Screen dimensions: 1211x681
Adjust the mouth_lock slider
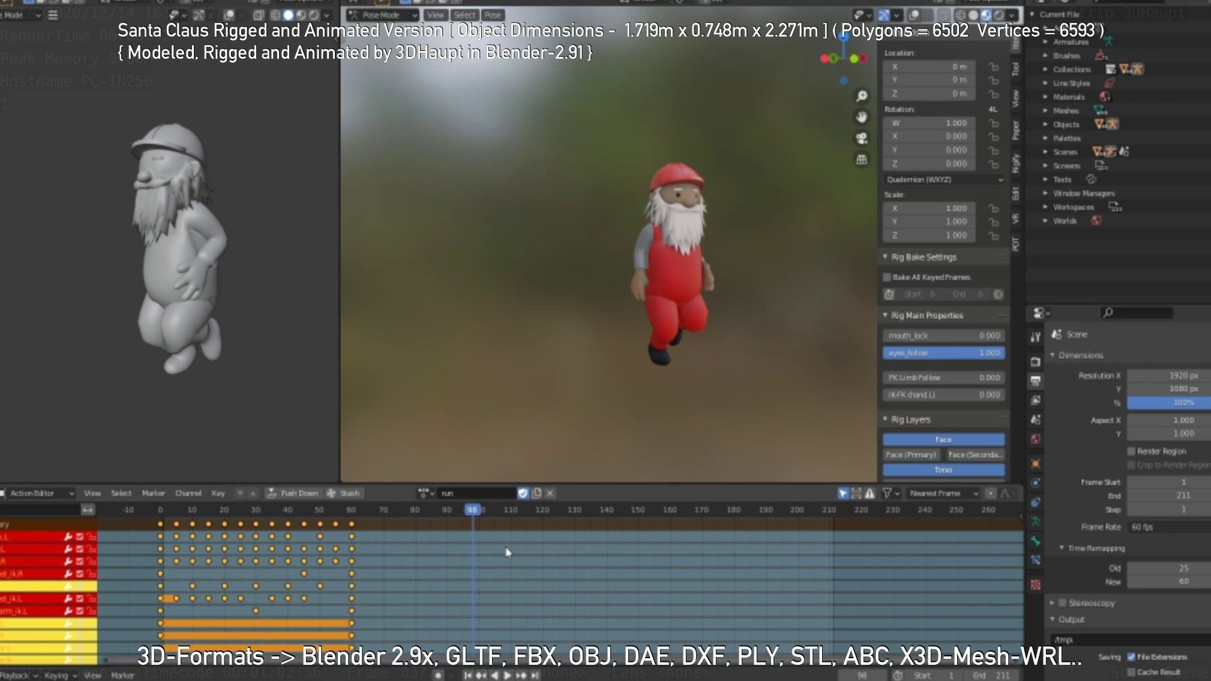(x=943, y=336)
